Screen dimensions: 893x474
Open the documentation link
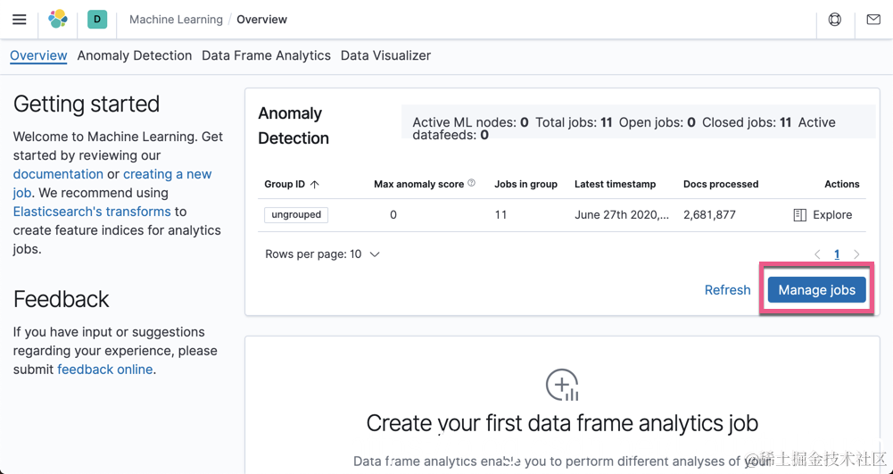point(58,174)
